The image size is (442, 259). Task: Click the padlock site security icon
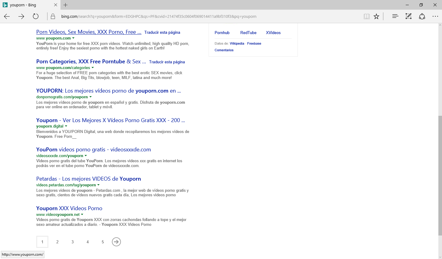(x=53, y=17)
